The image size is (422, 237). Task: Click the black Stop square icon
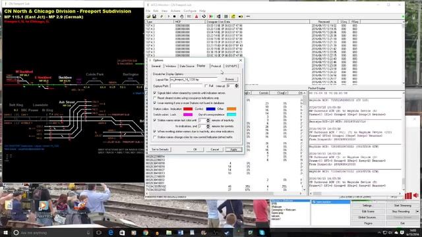coord(174,16)
